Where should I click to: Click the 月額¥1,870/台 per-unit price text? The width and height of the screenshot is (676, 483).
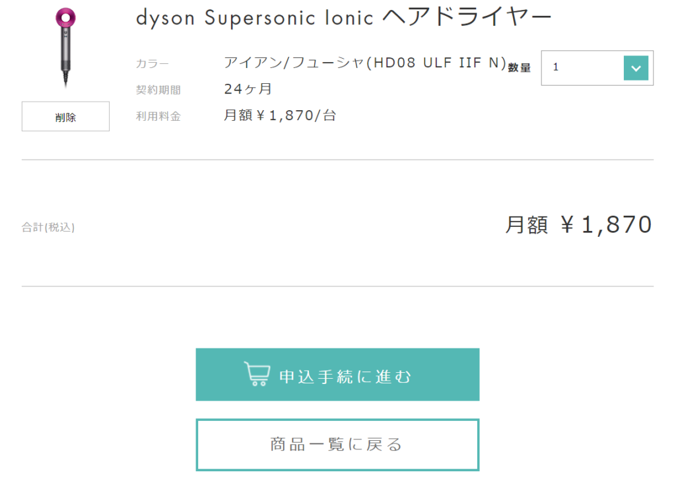coord(280,115)
